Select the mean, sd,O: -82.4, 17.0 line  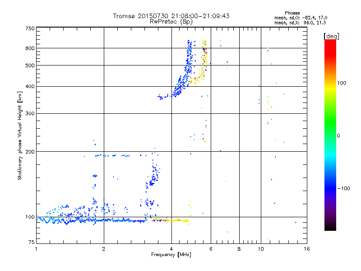tap(301, 18)
